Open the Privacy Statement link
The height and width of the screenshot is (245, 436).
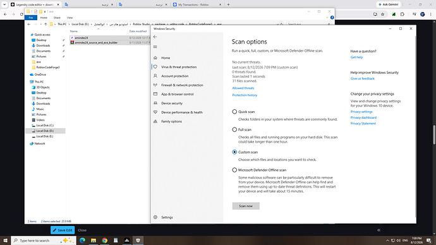click(x=363, y=123)
